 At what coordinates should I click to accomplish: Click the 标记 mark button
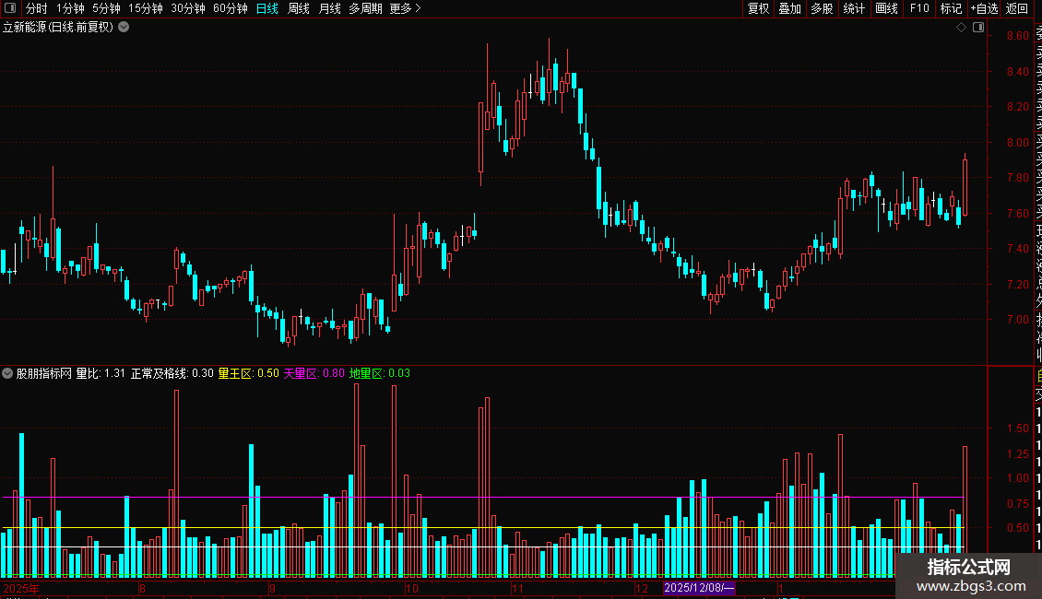coord(951,8)
